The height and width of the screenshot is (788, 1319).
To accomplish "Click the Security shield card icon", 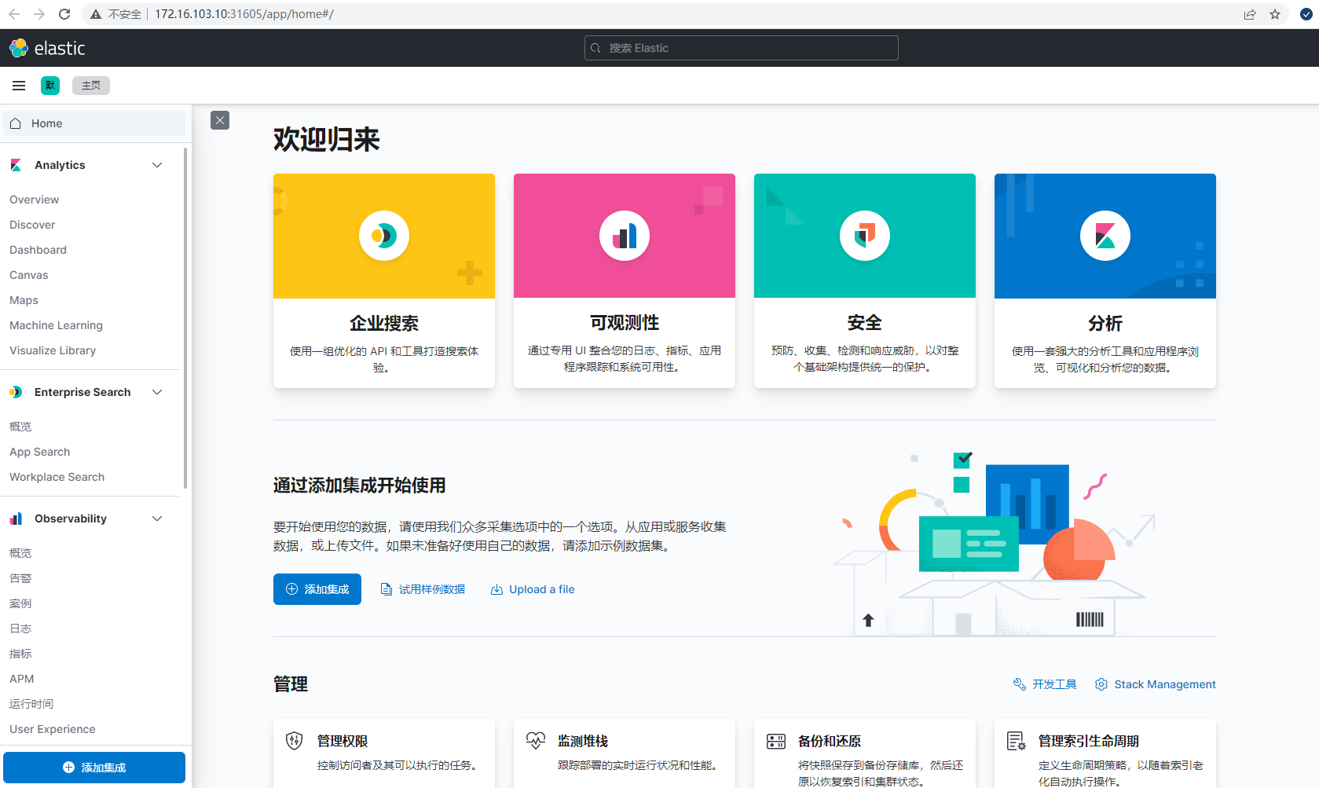I will pyautogui.click(x=865, y=236).
